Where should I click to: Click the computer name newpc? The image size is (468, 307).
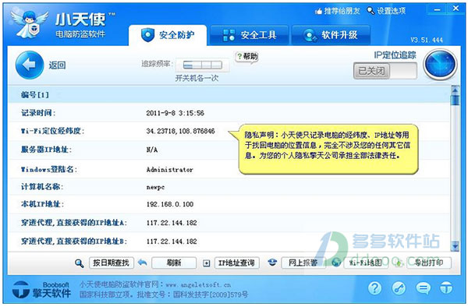[x=155, y=188]
